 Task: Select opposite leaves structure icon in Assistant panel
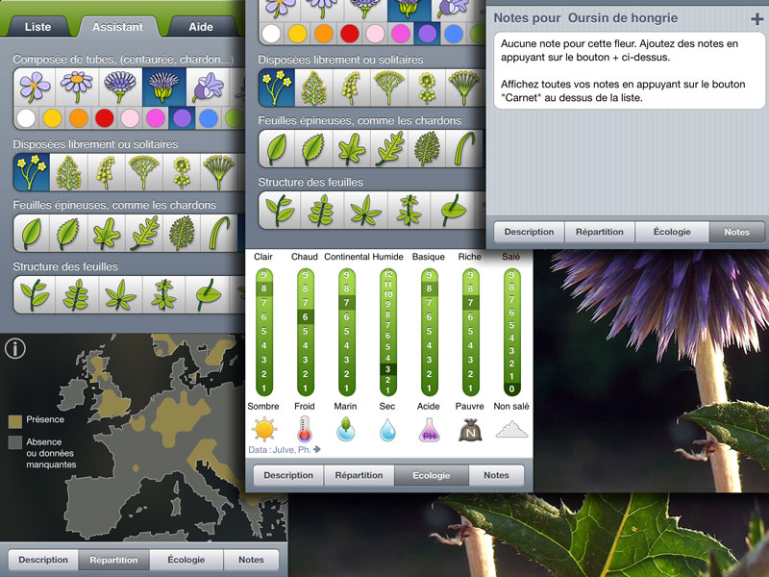pos(77,294)
